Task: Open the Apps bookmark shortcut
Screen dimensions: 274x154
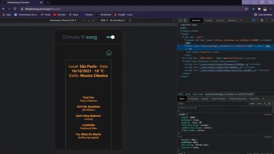Action: click(x=7, y=15)
